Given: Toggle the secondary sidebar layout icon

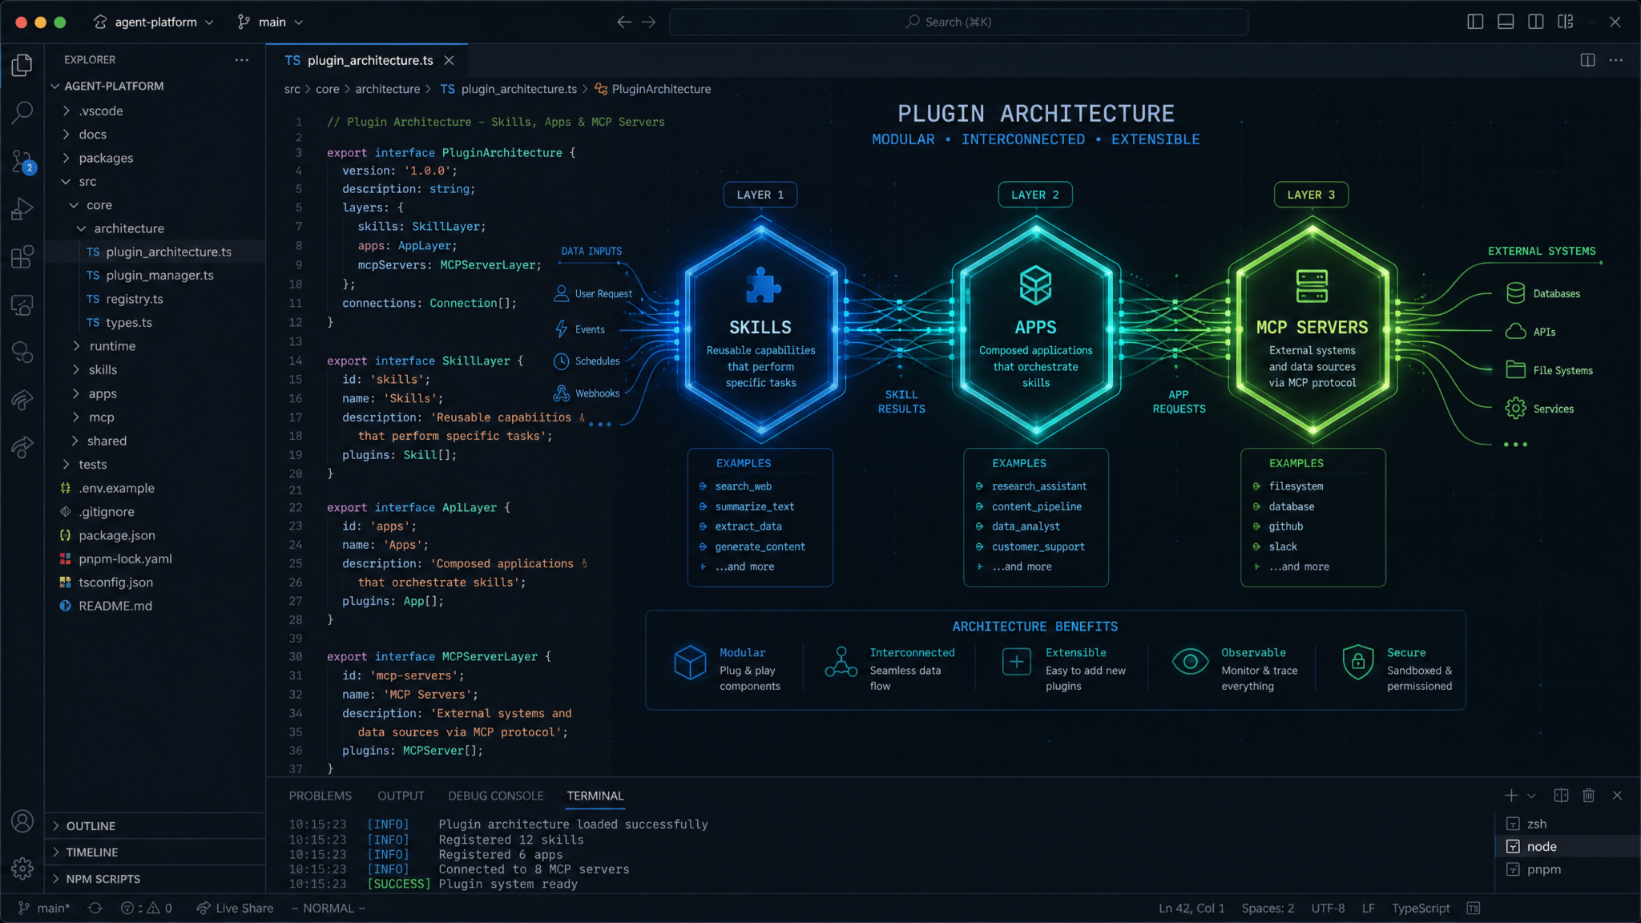Looking at the screenshot, I should point(1535,22).
